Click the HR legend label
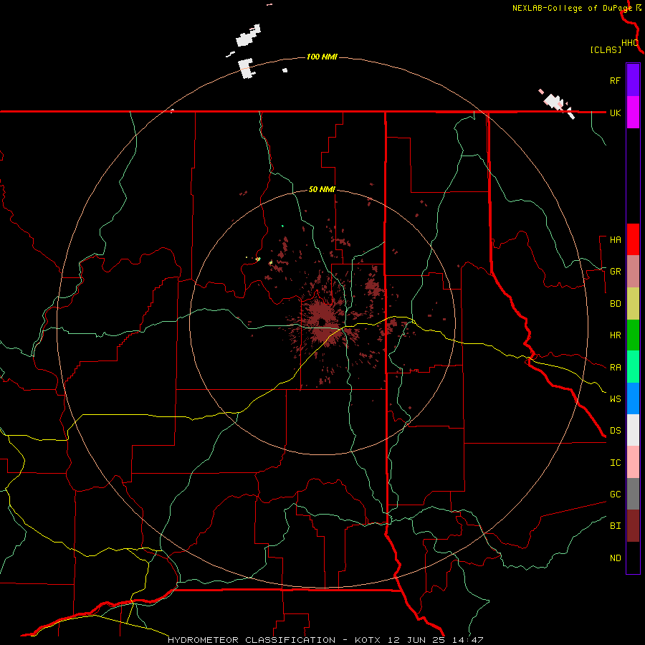The width and height of the screenshot is (645, 645). (615, 335)
